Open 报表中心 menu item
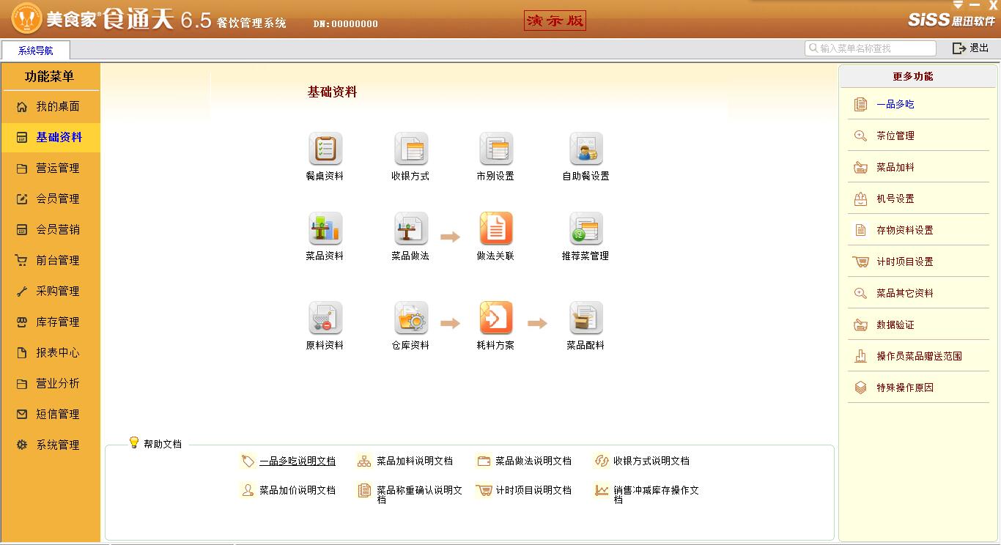The height and width of the screenshot is (545, 1001). click(50, 353)
